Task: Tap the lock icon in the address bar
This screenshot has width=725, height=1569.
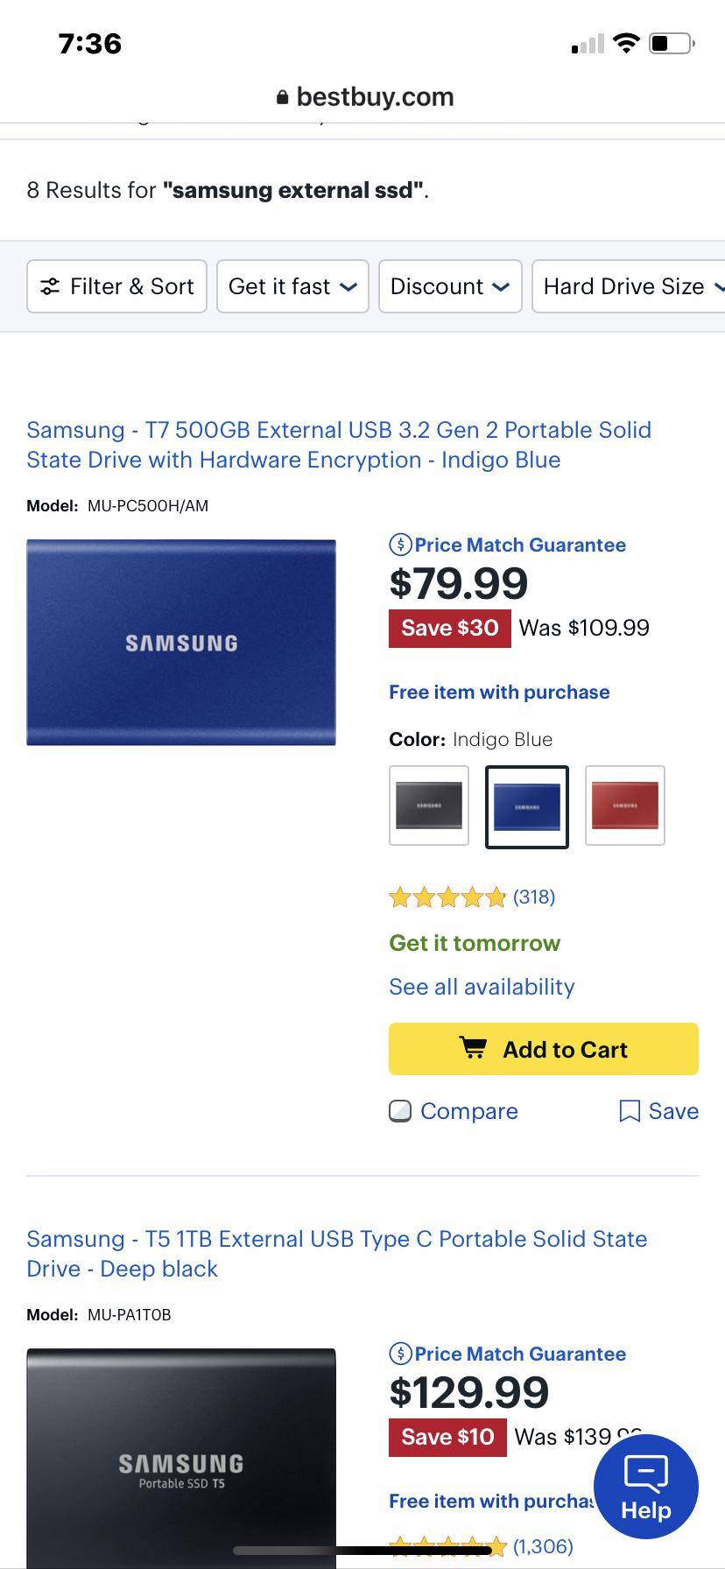Action: [x=282, y=97]
